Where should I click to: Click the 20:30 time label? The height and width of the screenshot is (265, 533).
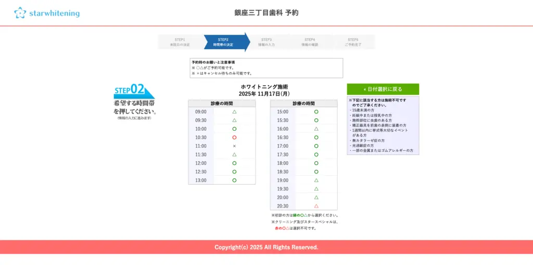click(x=283, y=206)
